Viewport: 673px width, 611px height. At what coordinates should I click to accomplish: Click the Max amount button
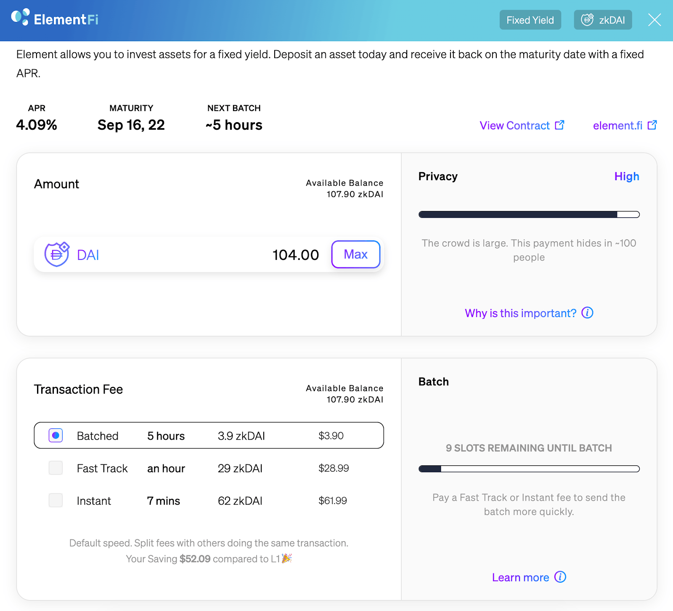[x=356, y=254]
